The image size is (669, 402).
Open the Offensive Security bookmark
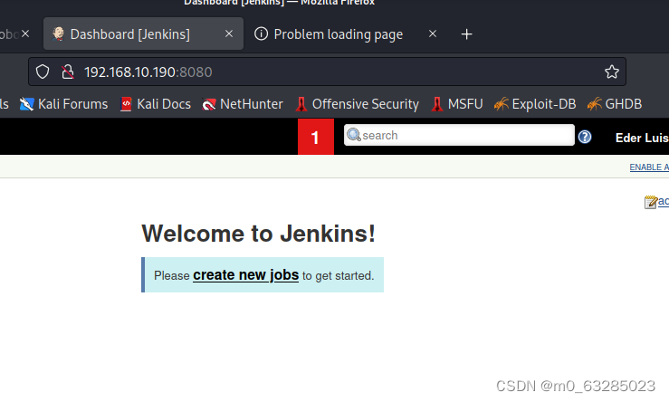[x=357, y=104]
